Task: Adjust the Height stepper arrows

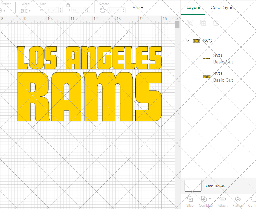Action: tap(88, 10)
